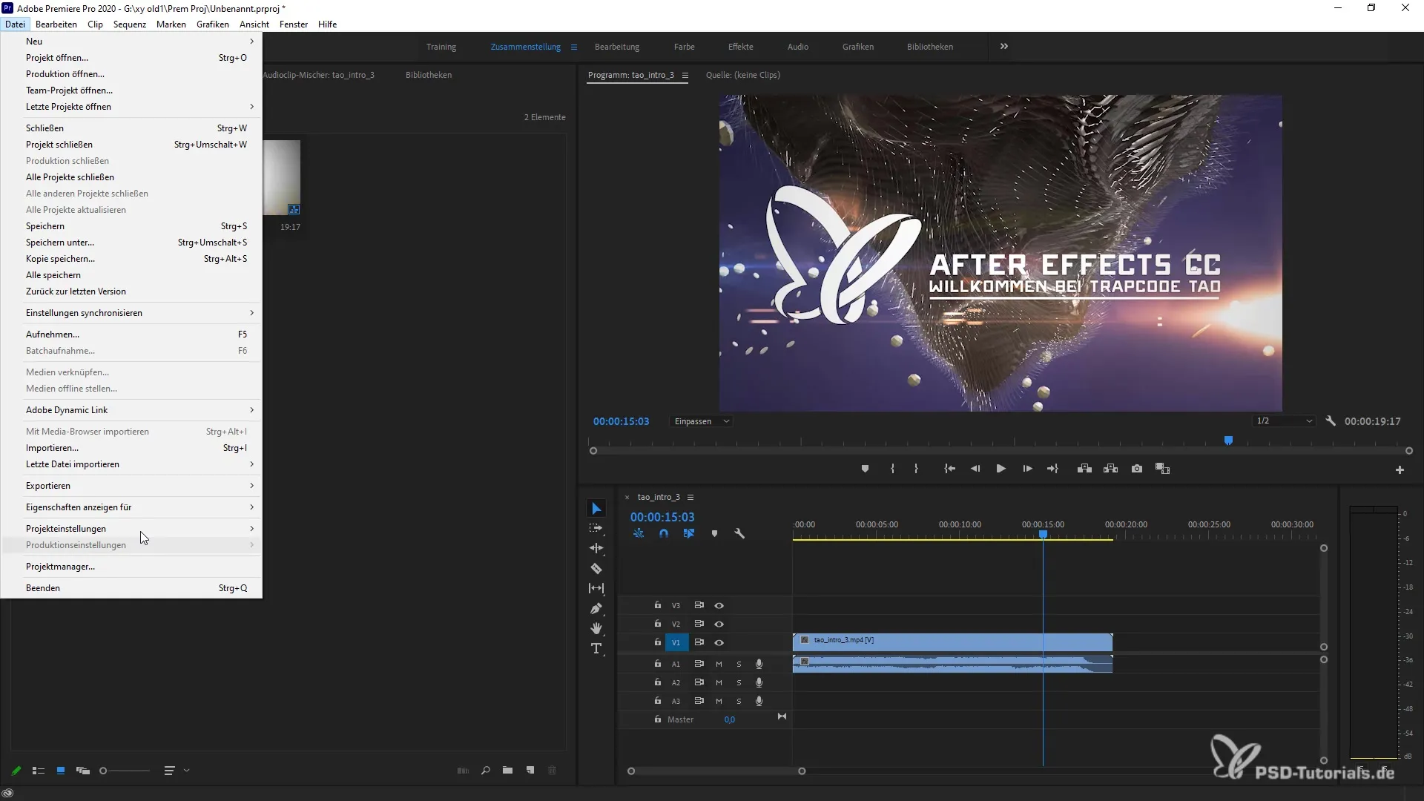The width and height of the screenshot is (1424, 801).
Task: Go to In point
Action: pyautogui.click(x=949, y=469)
